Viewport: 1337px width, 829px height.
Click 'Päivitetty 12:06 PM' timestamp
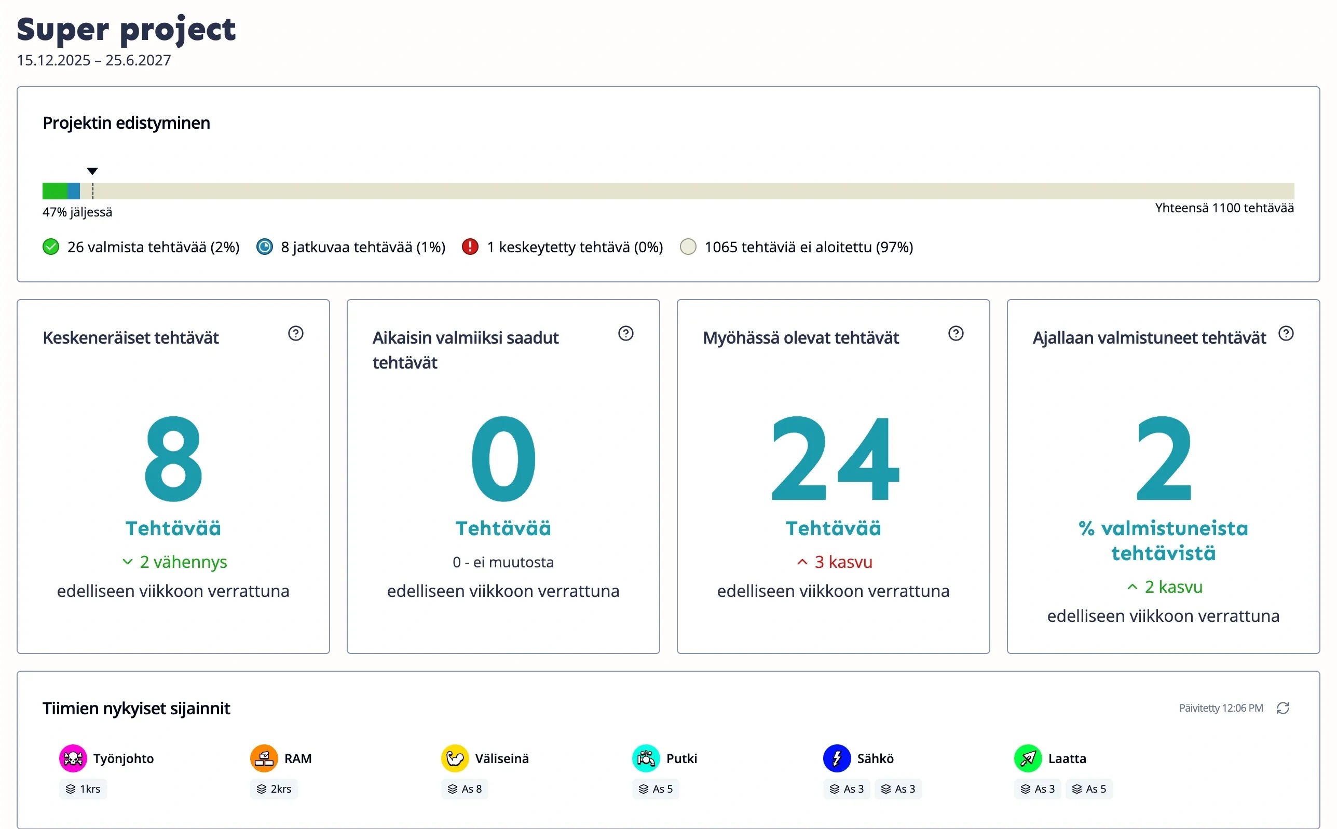[1221, 708]
